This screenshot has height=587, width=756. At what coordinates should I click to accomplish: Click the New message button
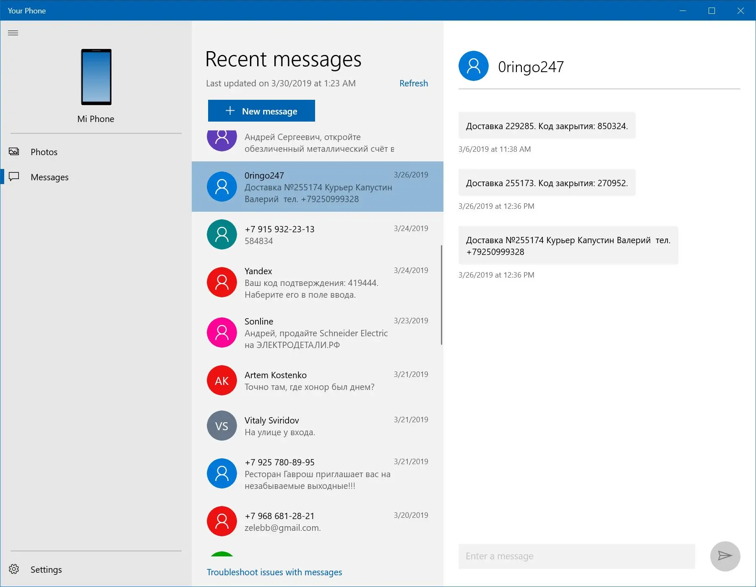261,111
